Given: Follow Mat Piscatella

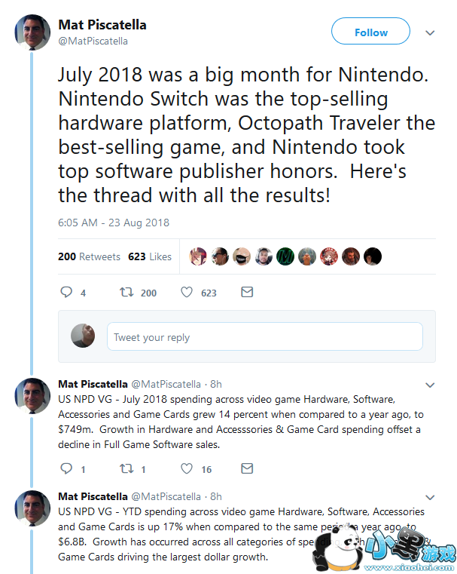Looking at the screenshot, I should 370,32.
